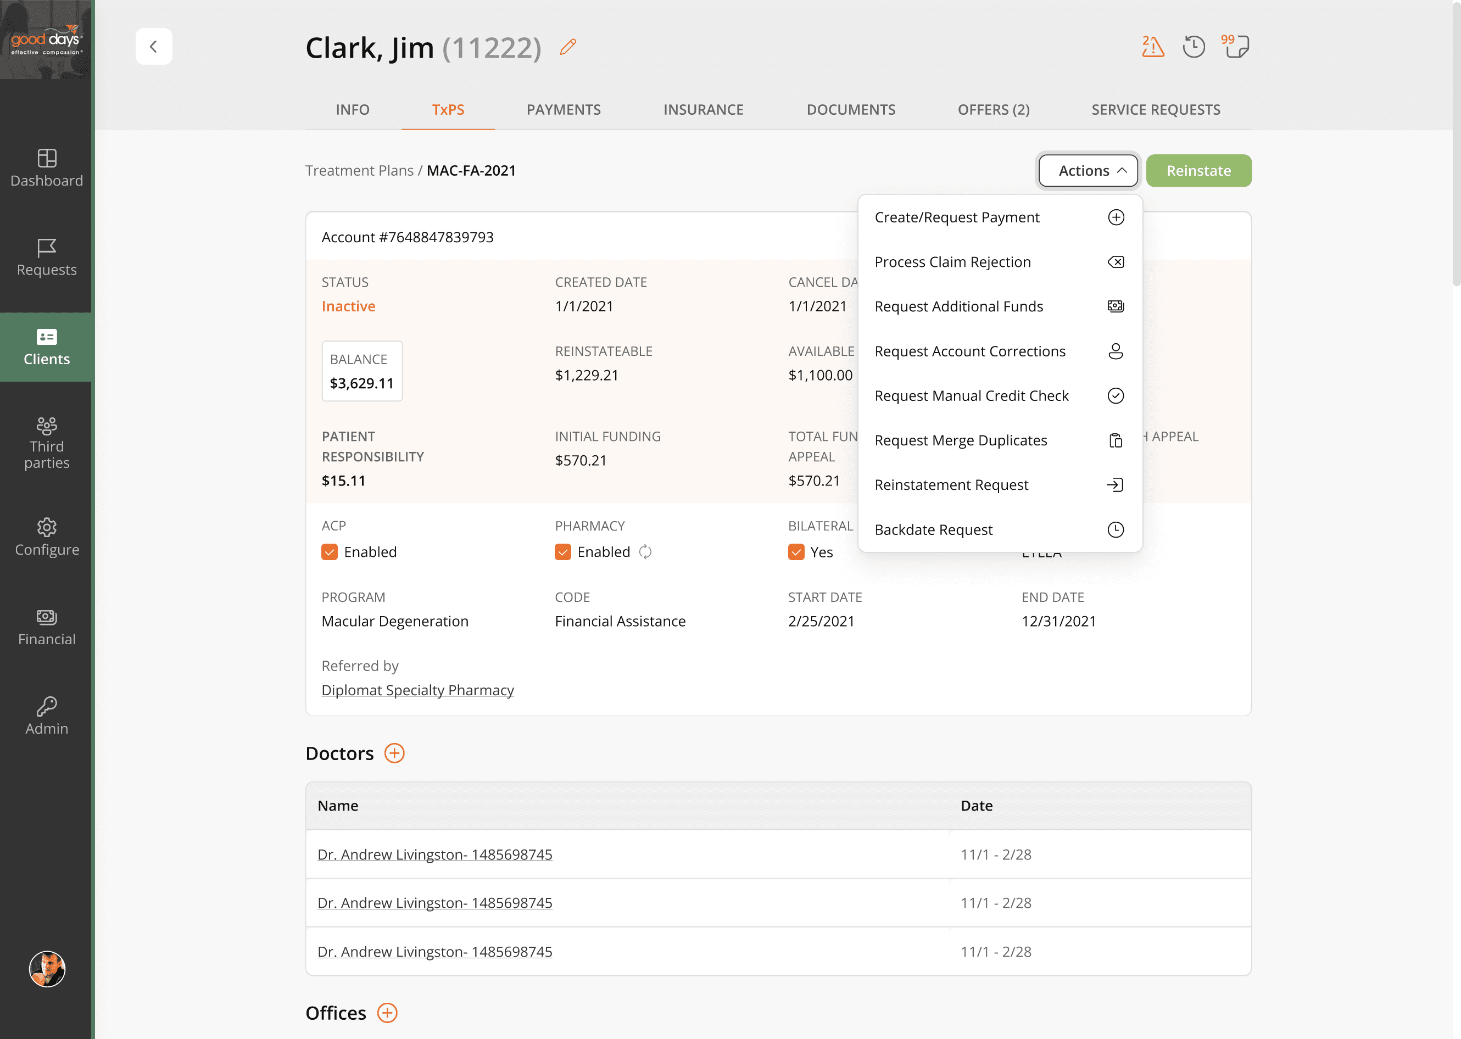Viewport: 1461px width, 1039px height.
Task: Click the pharmacy refresh sync icon
Action: tap(645, 551)
